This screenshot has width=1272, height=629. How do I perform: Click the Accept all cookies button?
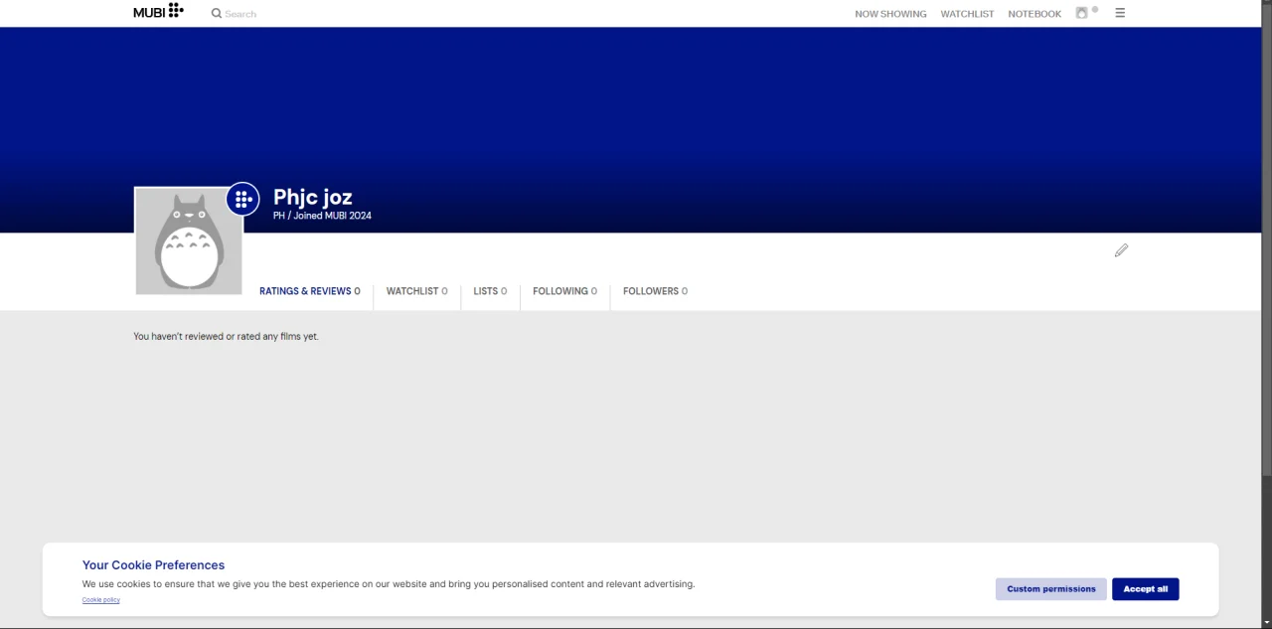(x=1145, y=589)
